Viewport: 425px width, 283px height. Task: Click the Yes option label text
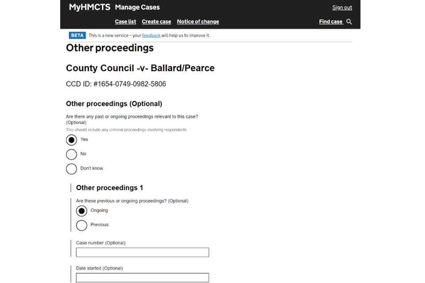tap(84, 139)
